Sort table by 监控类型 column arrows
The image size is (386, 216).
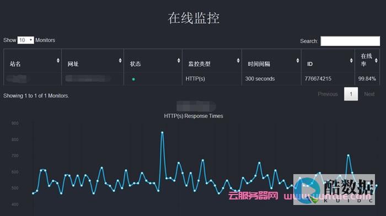pyautogui.click(x=238, y=61)
